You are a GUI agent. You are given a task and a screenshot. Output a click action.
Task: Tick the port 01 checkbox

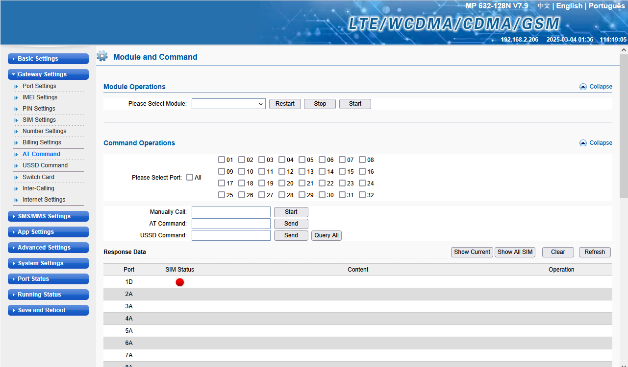222,160
